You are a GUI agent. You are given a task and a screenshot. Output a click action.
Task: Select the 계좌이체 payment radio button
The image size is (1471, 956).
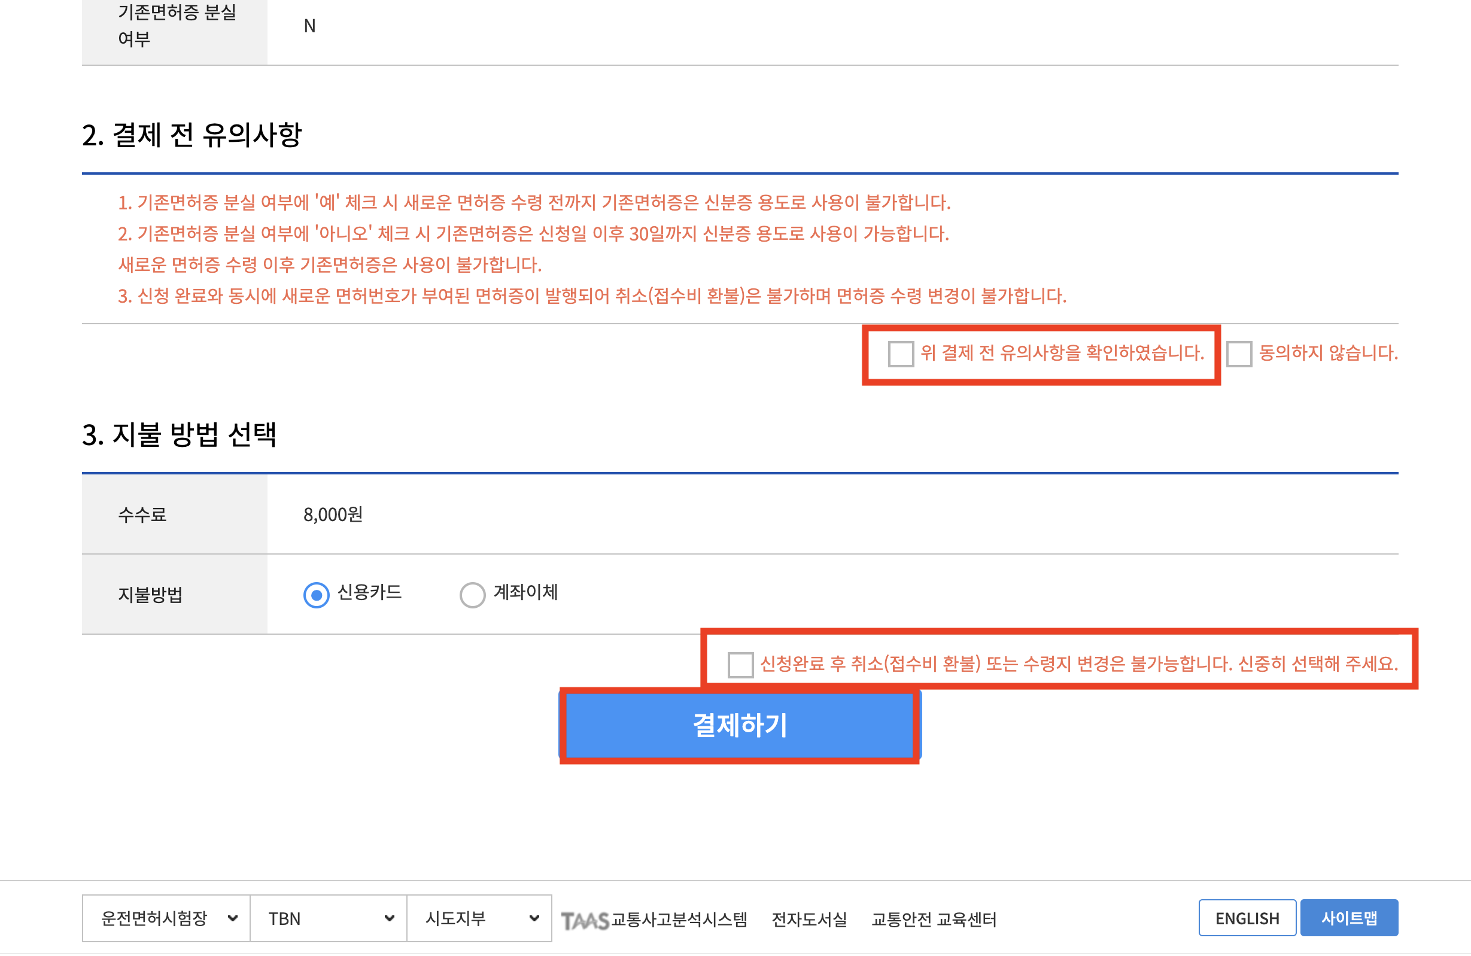click(x=473, y=595)
